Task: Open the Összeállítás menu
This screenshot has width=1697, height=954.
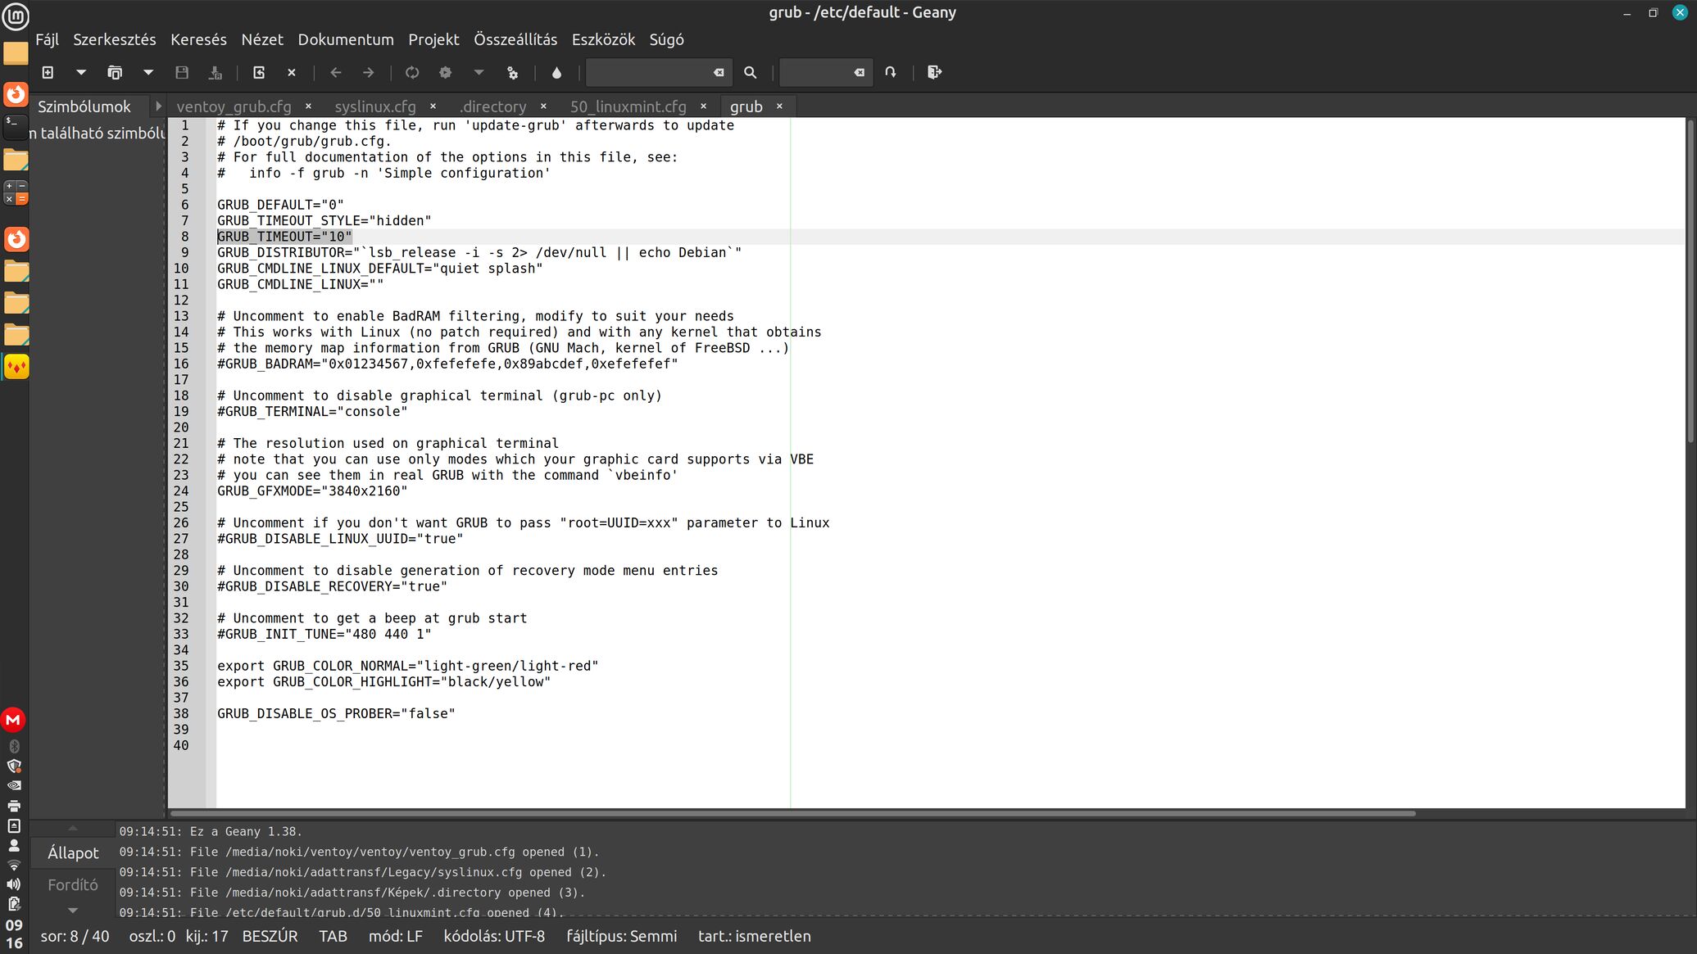Action: [515, 39]
